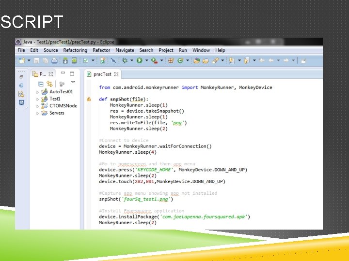Open the Project menu
This screenshot has height=261, width=349.
[x=166, y=50]
